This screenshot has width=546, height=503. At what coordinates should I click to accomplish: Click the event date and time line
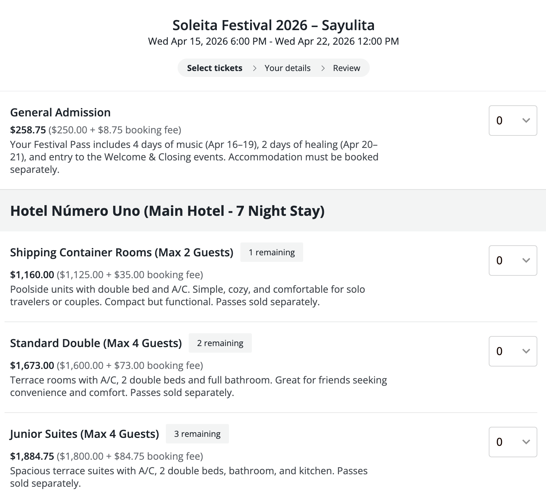pyautogui.click(x=273, y=42)
